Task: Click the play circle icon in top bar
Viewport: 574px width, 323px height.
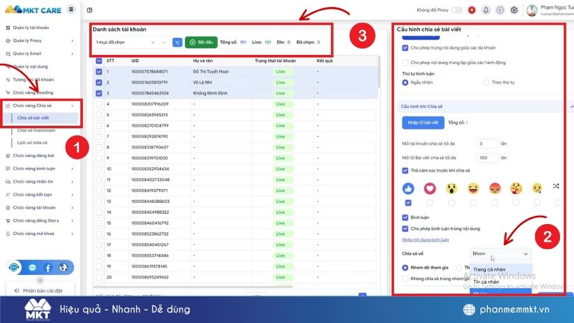Action: (500, 10)
